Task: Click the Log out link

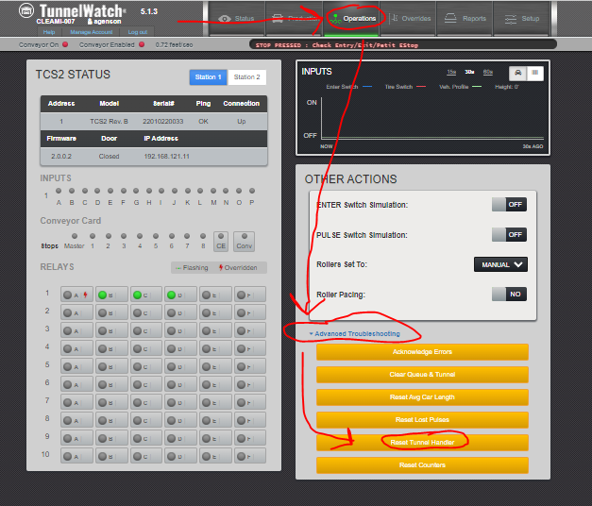Action: tap(138, 32)
